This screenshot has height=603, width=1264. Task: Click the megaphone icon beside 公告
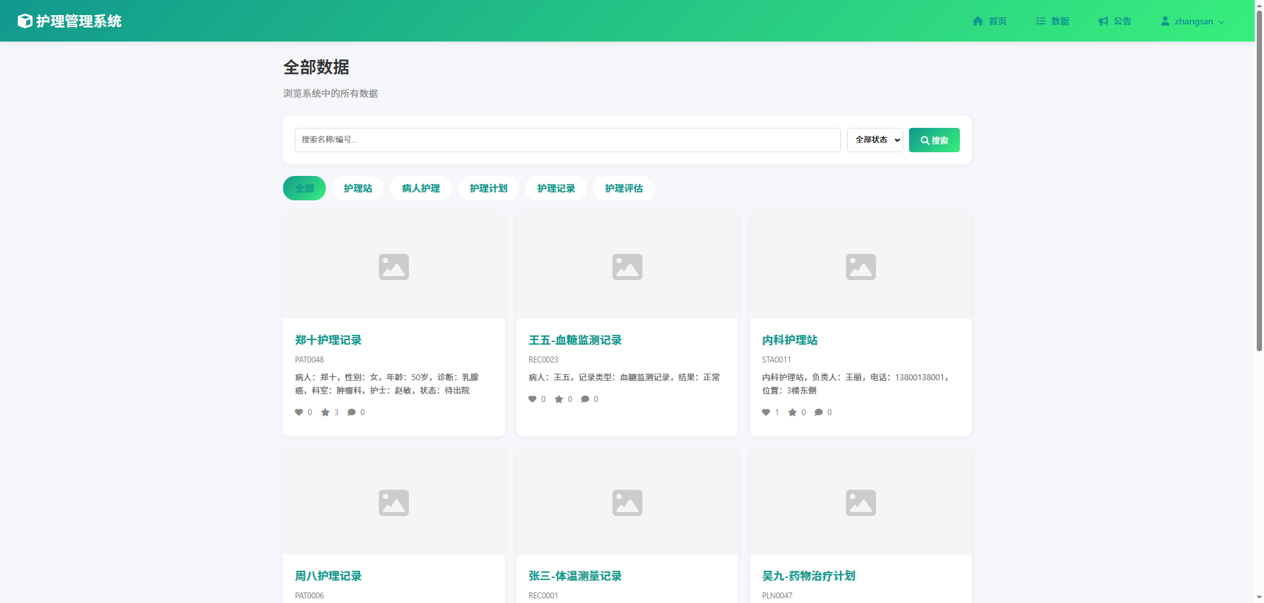tap(1103, 21)
